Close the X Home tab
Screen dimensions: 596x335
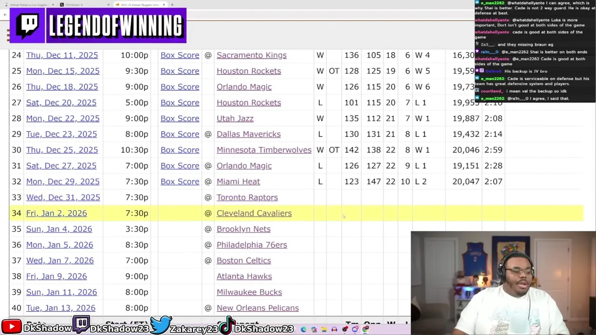pos(108,5)
